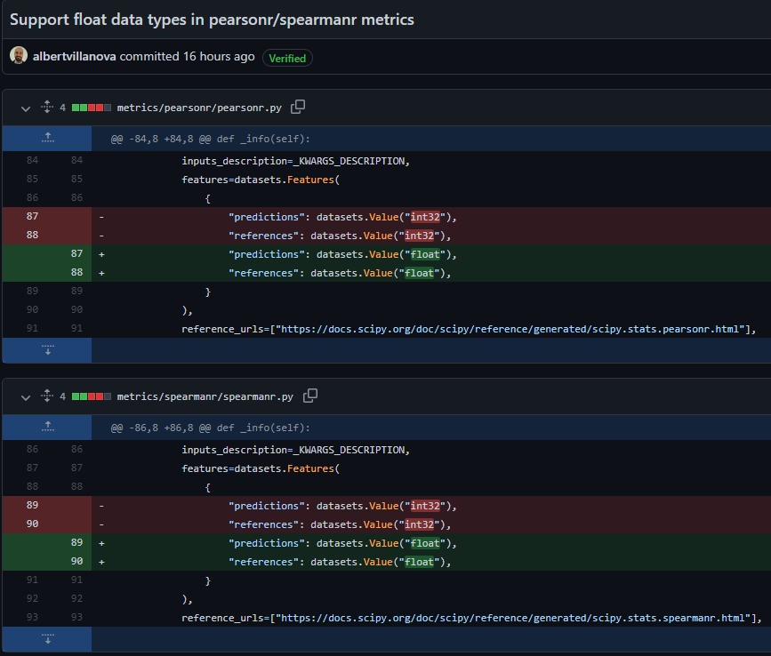Click the pearsonr.py diffstat color blocks
The width and height of the screenshot is (771, 656).
point(92,108)
